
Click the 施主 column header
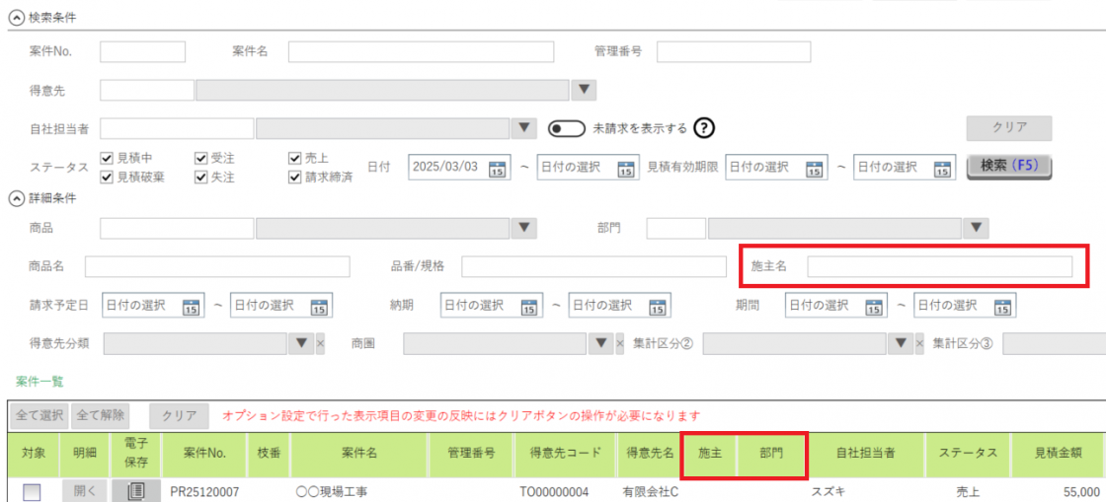(710, 454)
